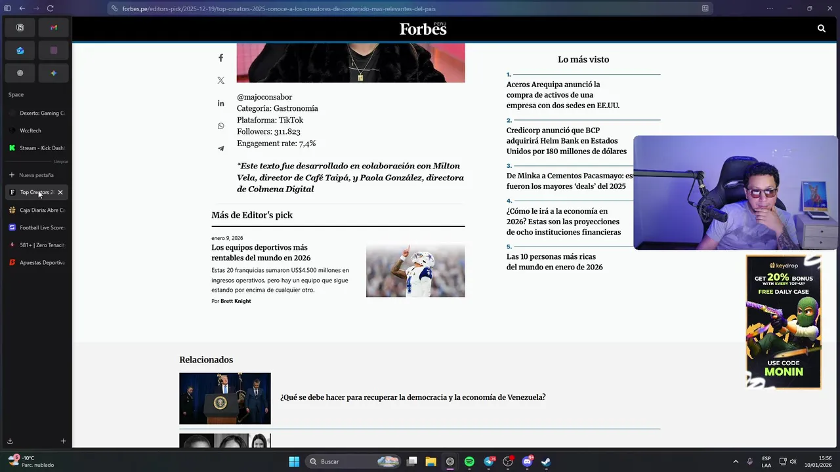Click the football player article thumbnail
This screenshot has height=472, width=840.
[x=415, y=271]
